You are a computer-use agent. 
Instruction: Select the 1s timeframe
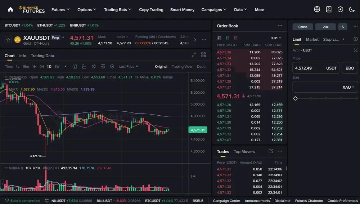click(x=17, y=66)
